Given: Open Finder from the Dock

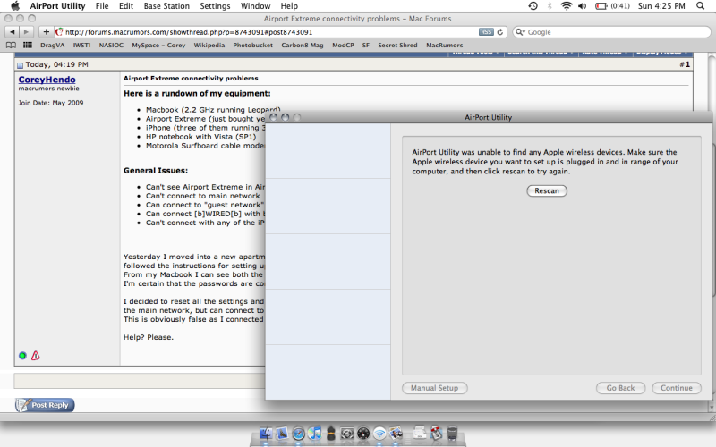Looking at the screenshot, I should point(266,433).
